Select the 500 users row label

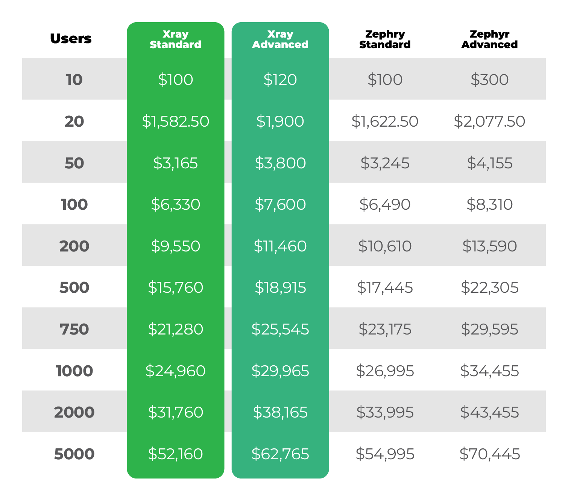74,288
